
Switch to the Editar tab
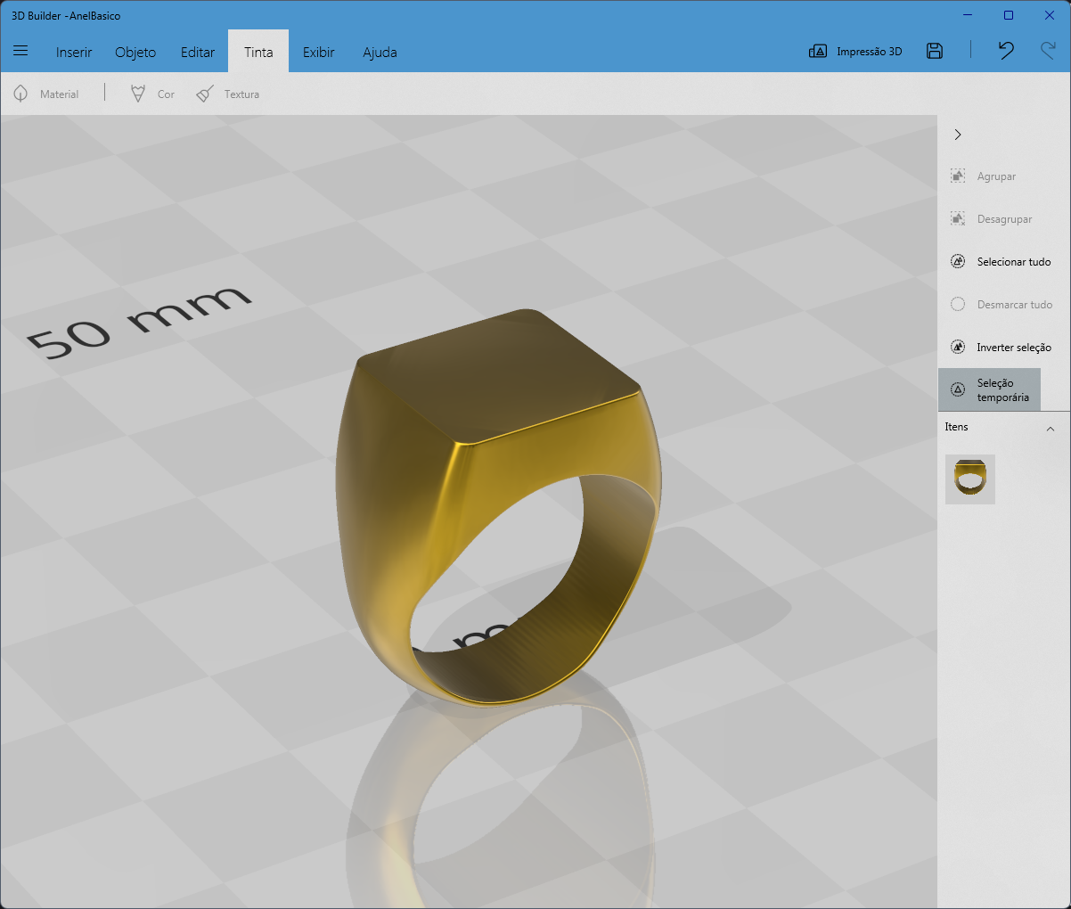click(198, 52)
